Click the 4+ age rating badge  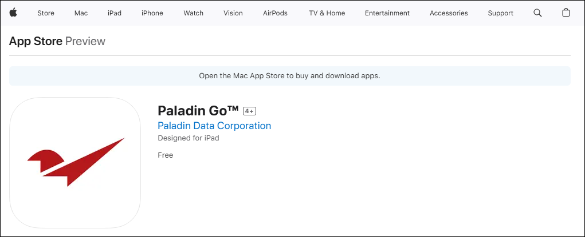(249, 111)
